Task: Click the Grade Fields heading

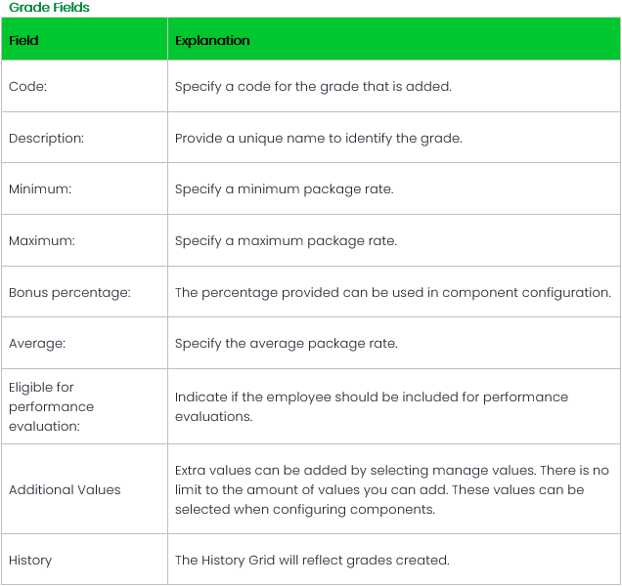Action: tap(49, 8)
